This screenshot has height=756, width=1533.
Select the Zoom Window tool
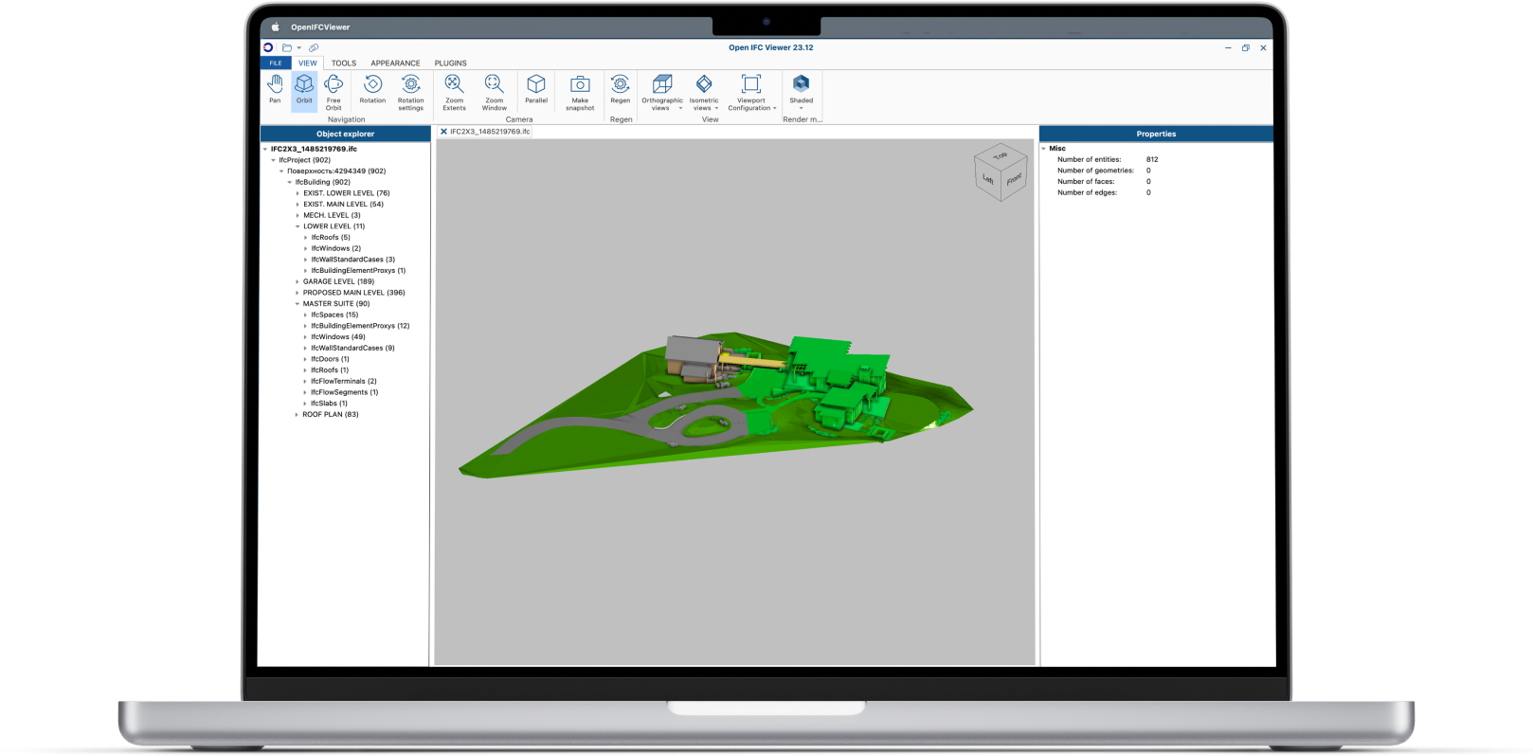click(x=494, y=92)
